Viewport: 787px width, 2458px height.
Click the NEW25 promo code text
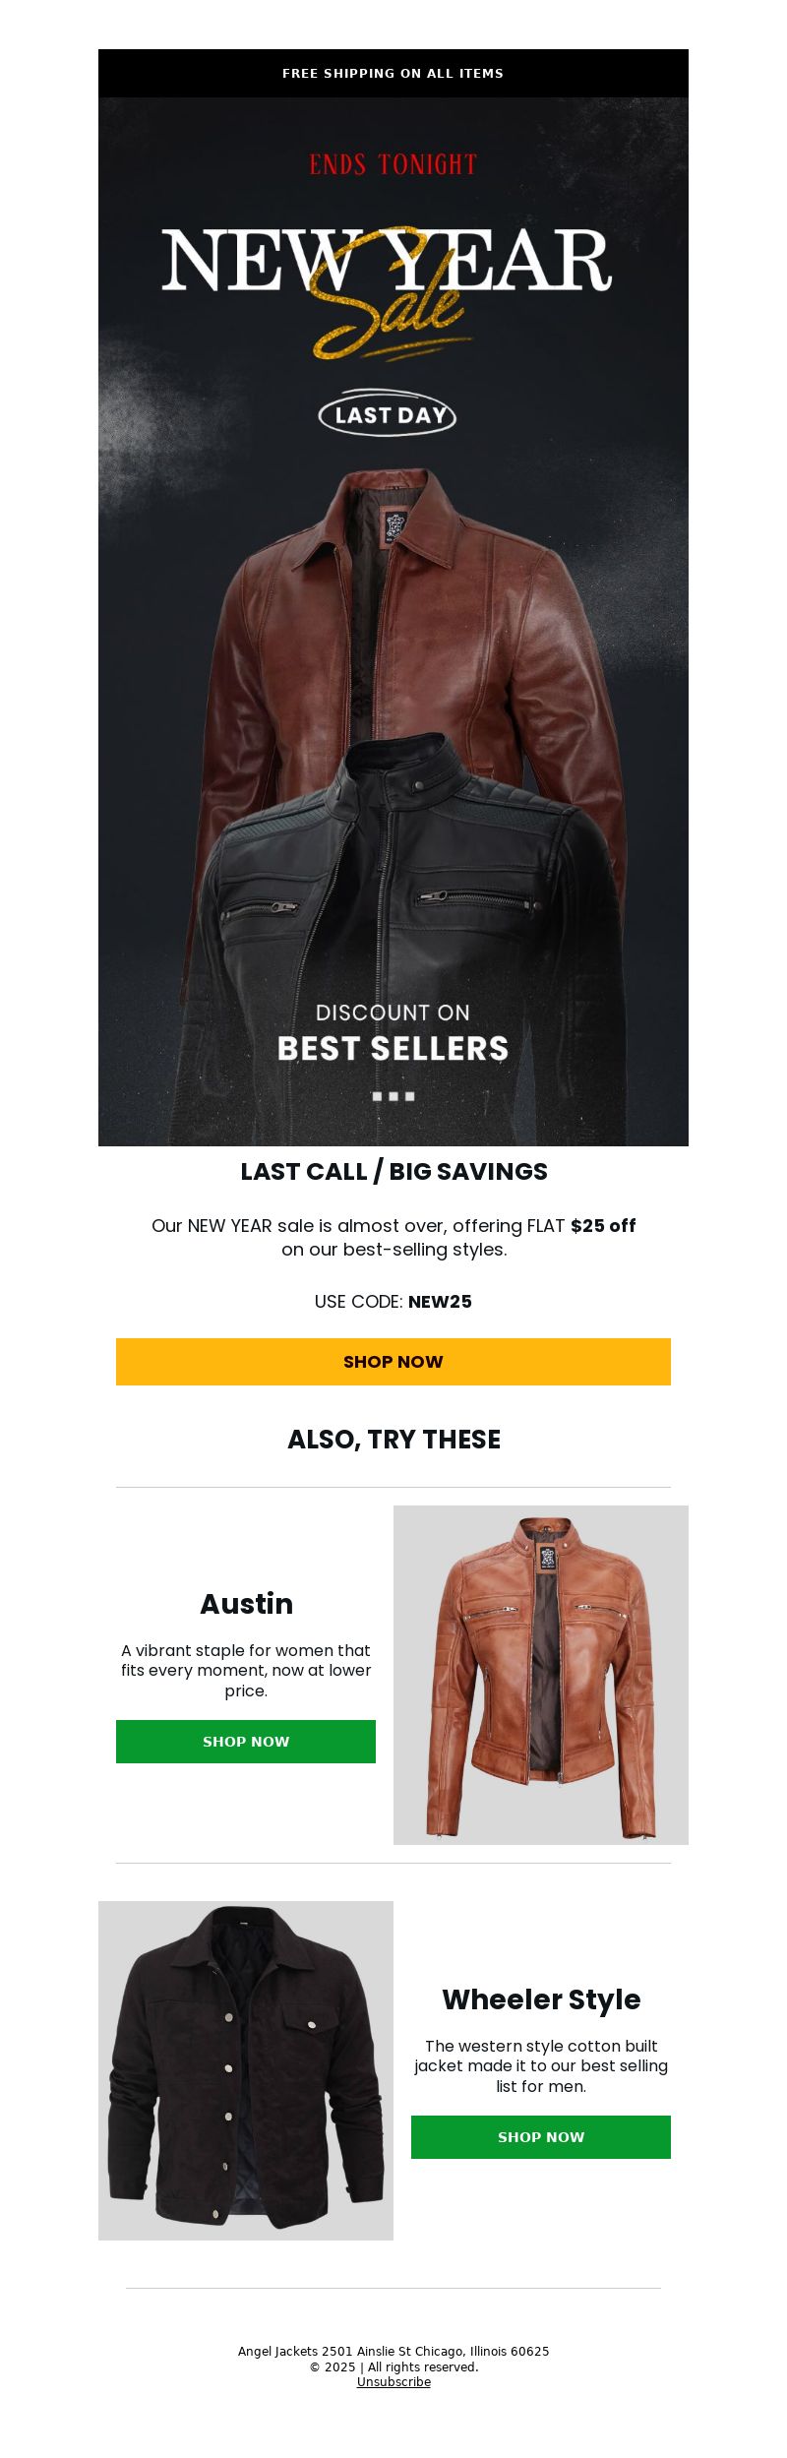[440, 1302]
